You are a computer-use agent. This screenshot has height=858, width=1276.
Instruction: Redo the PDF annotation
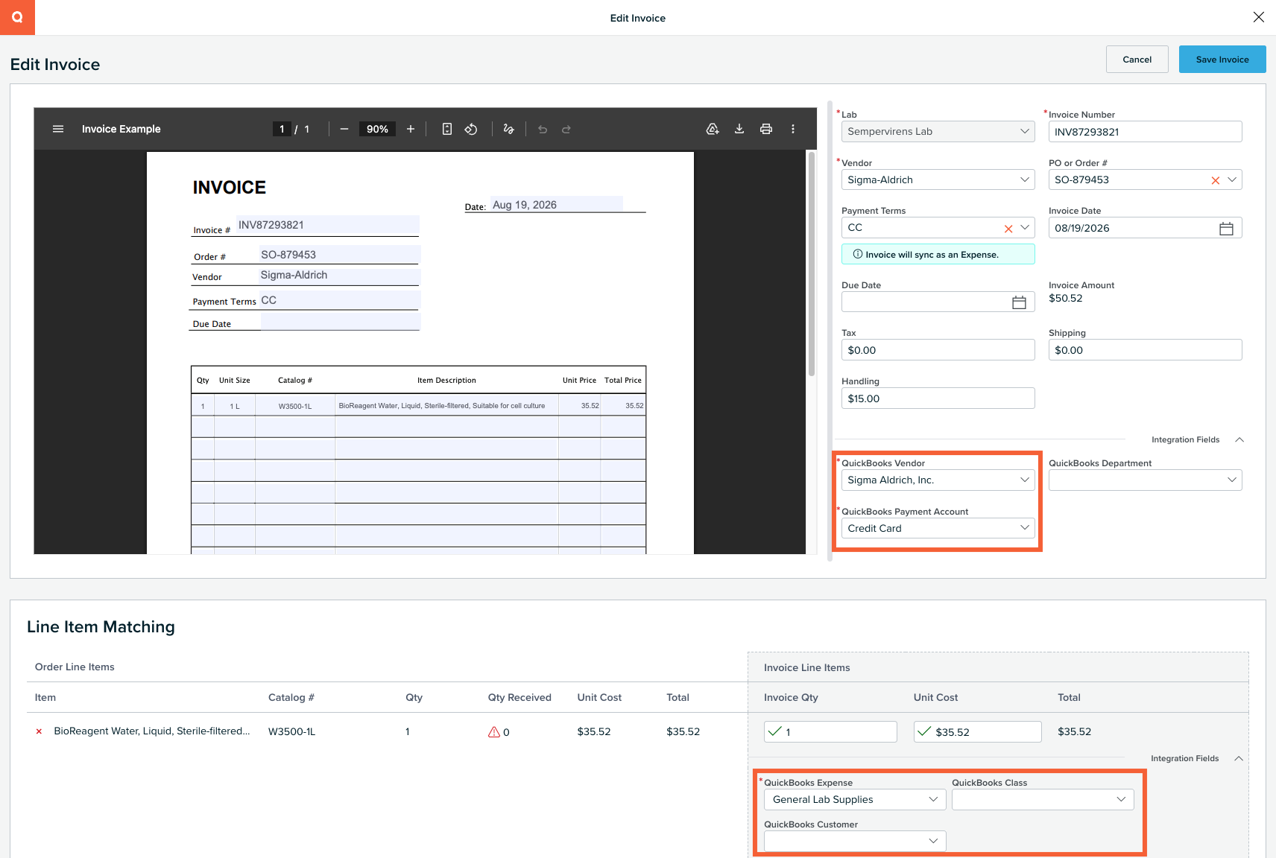point(566,129)
